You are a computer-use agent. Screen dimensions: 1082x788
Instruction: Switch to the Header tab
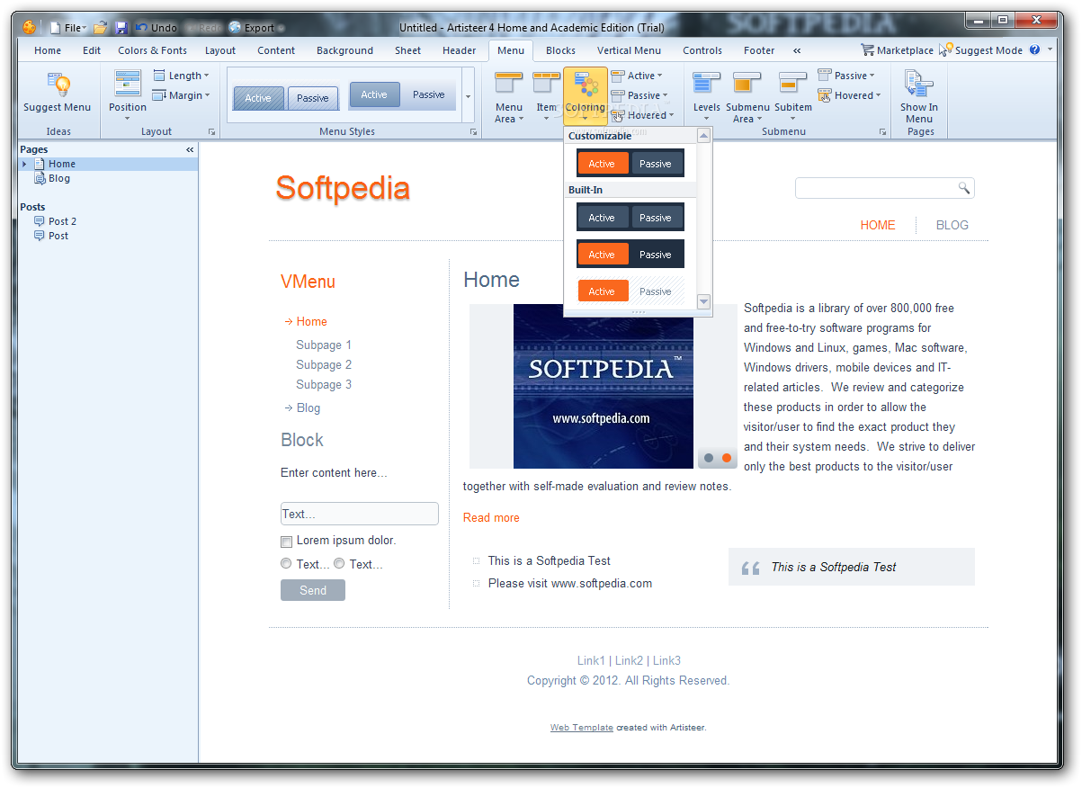pyautogui.click(x=460, y=50)
